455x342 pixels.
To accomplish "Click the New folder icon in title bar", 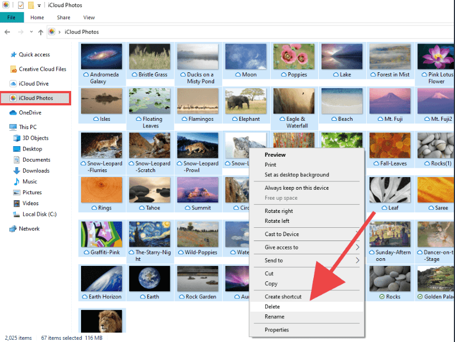I will (x=31, y=5).
